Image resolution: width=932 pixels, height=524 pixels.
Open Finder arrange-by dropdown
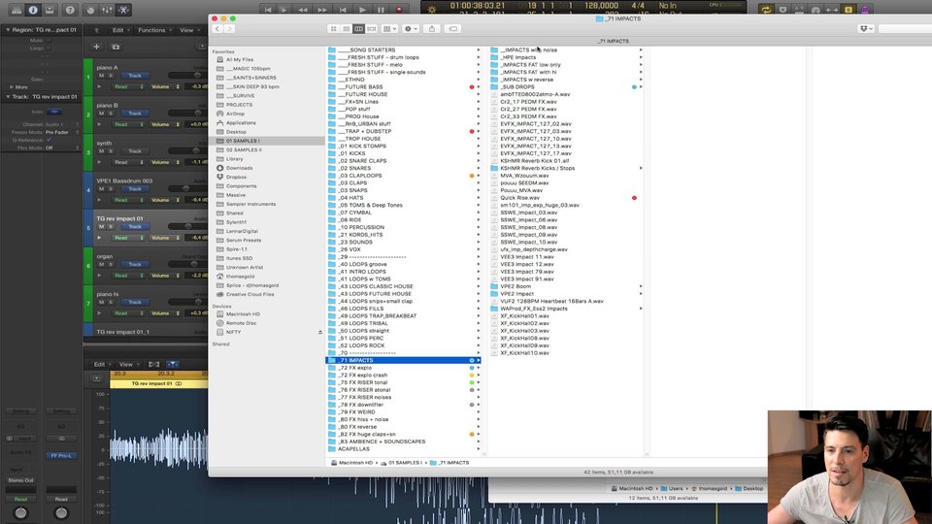(x=390, y=28)
